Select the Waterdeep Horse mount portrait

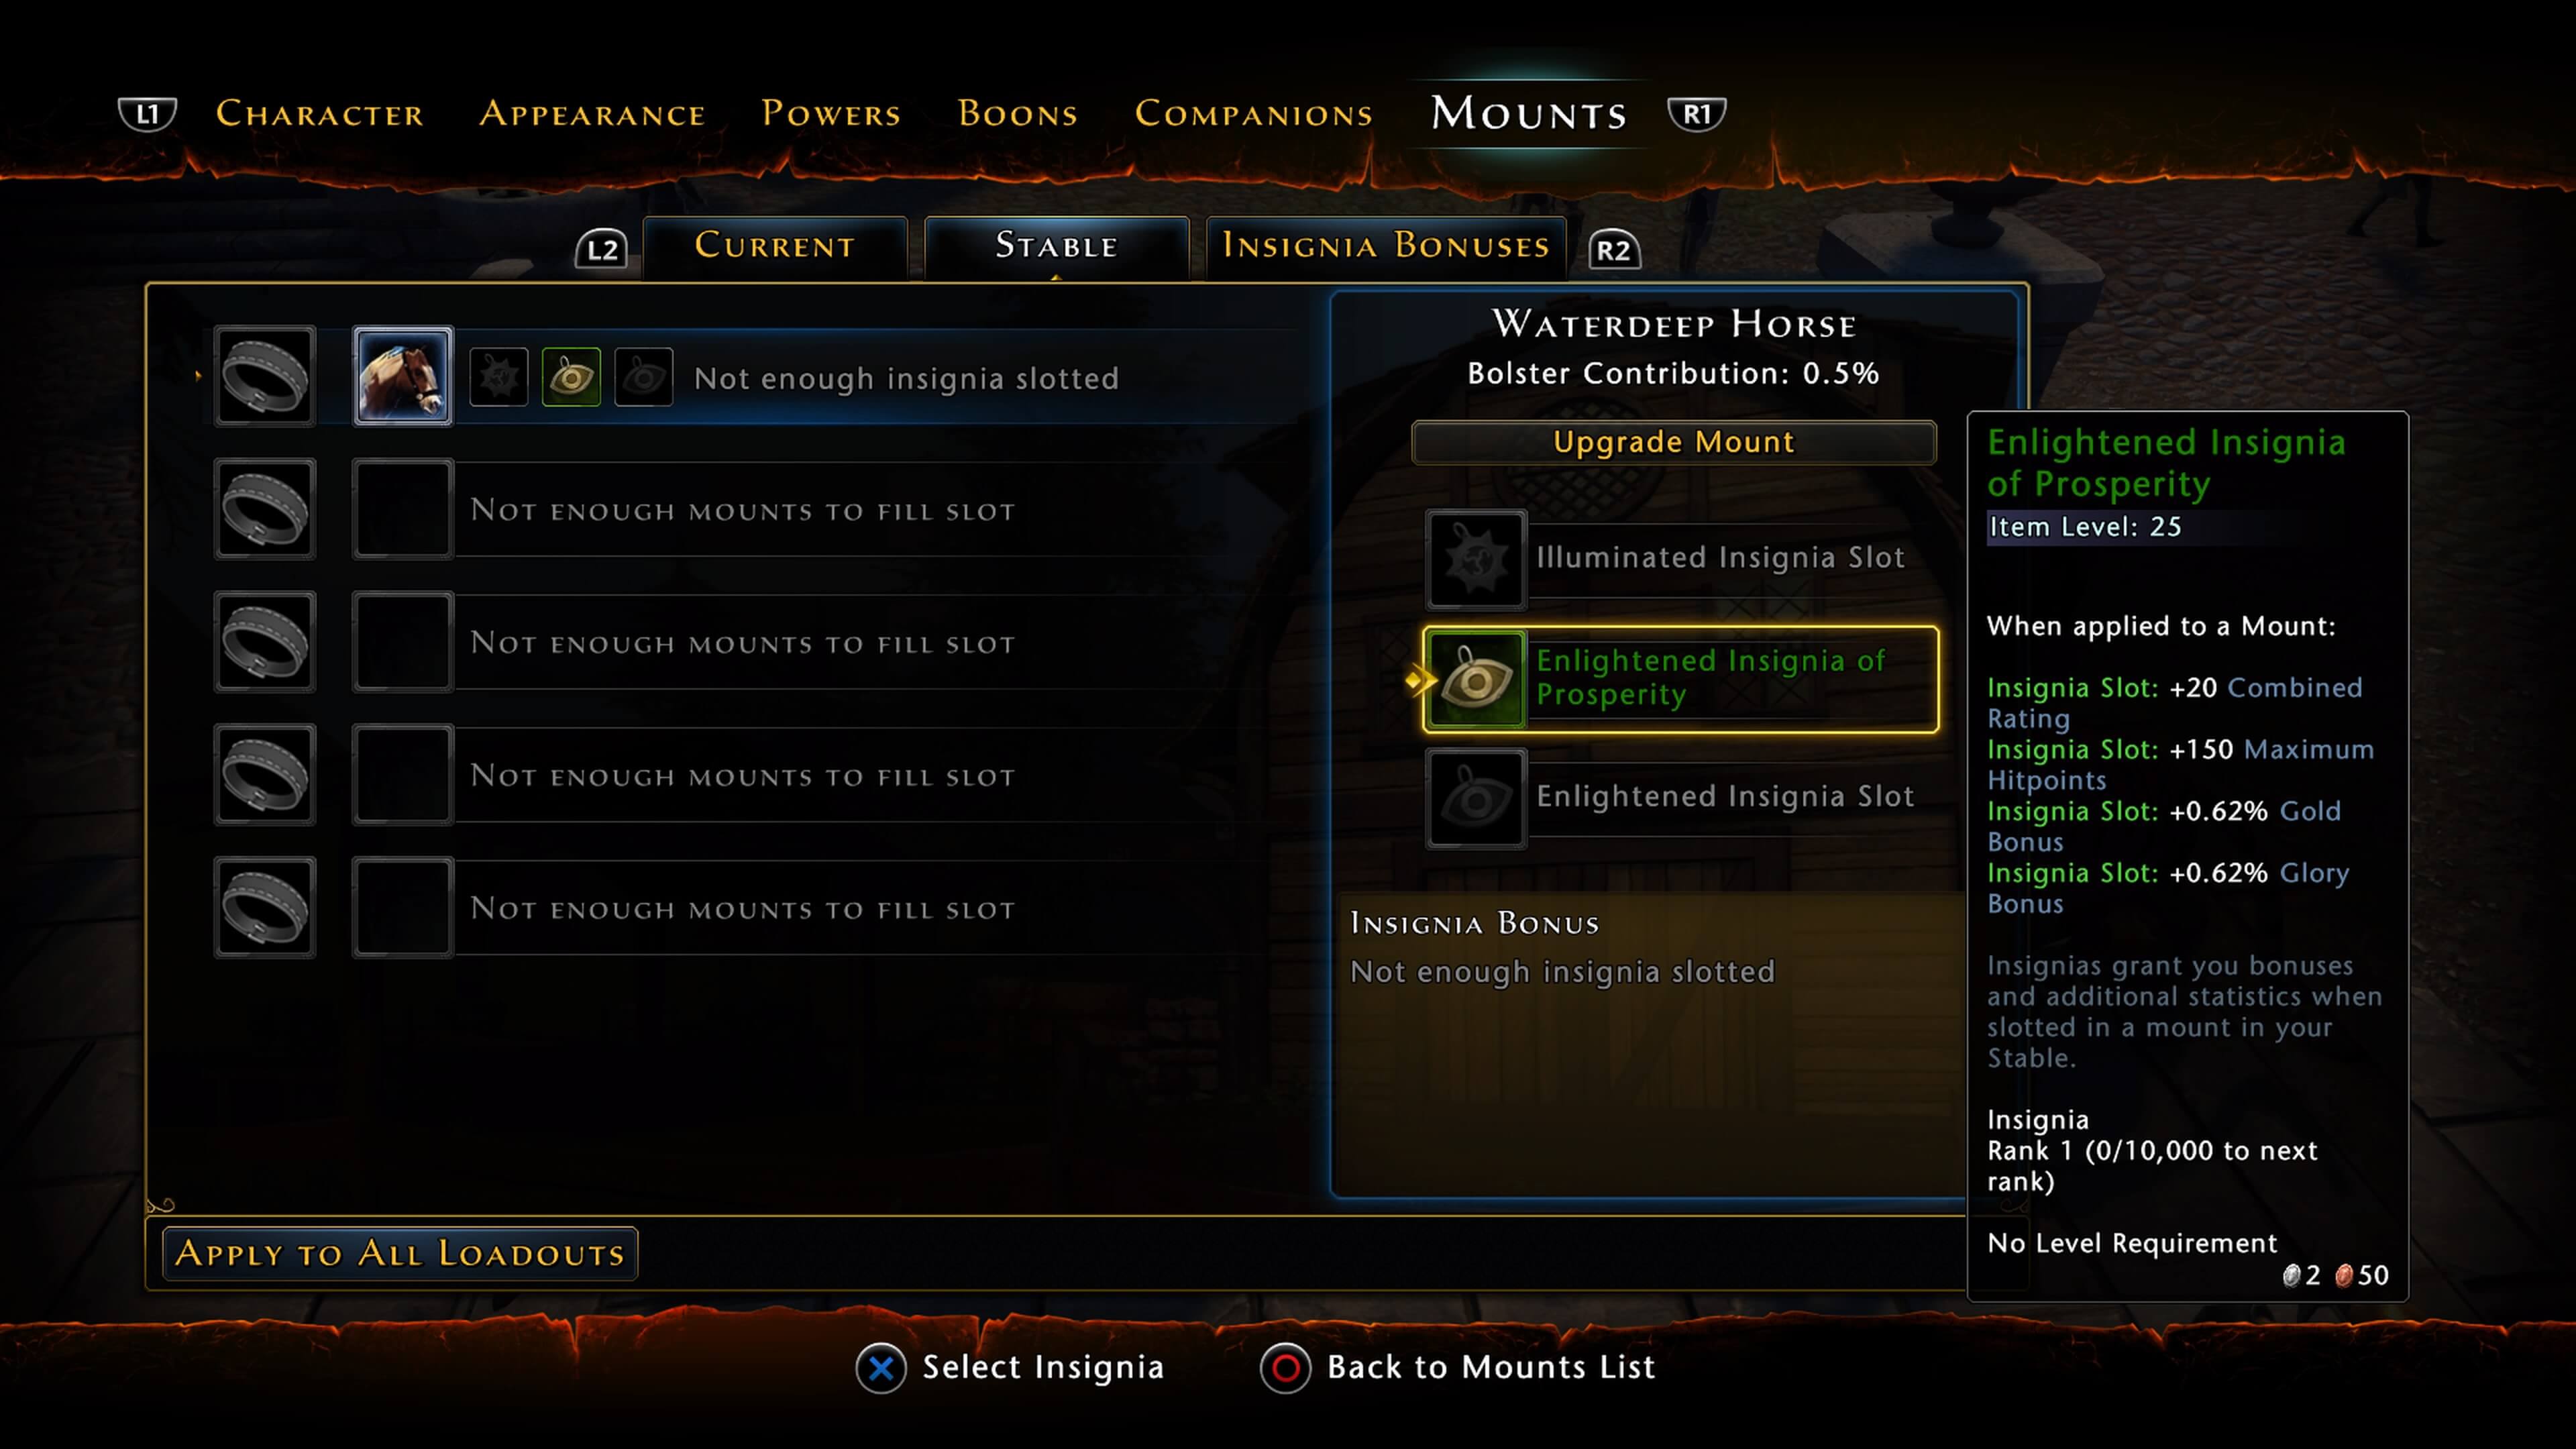point(402,376)
